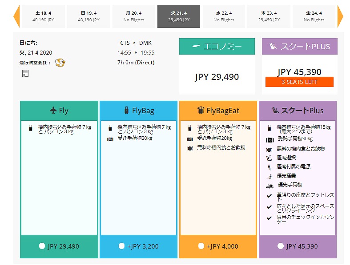Click the seat icon in スクートPLUS cabin header

click(273, 46)
